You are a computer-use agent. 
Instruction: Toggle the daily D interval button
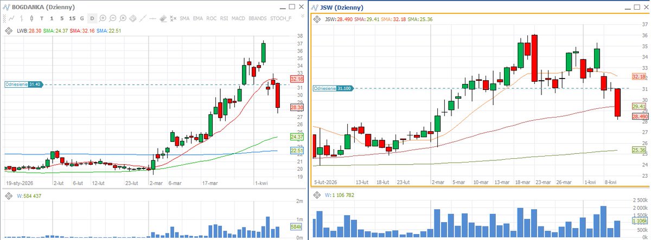[92, 18]
